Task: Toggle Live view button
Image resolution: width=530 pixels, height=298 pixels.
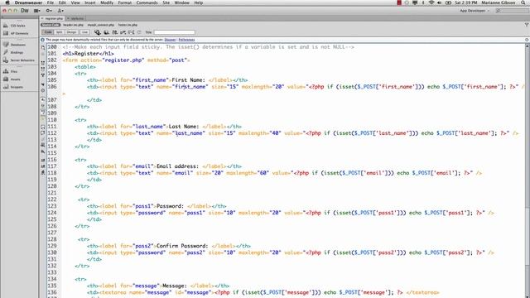Action: click(x=84, y=32)
